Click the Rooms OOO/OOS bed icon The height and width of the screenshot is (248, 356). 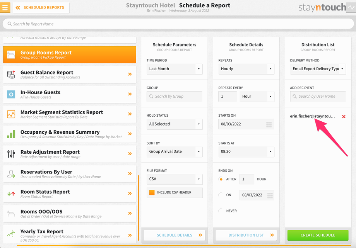point(11,214)
